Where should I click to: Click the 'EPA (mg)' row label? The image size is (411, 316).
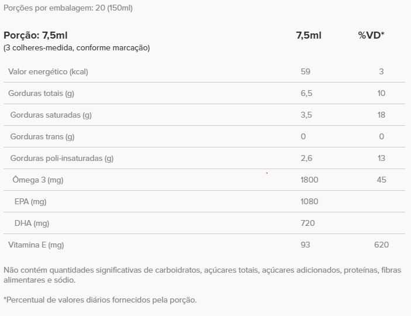[x=30, y=201]
